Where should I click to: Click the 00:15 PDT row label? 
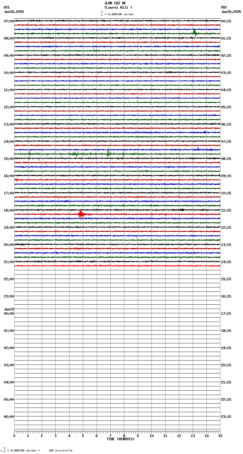(226, 21)
